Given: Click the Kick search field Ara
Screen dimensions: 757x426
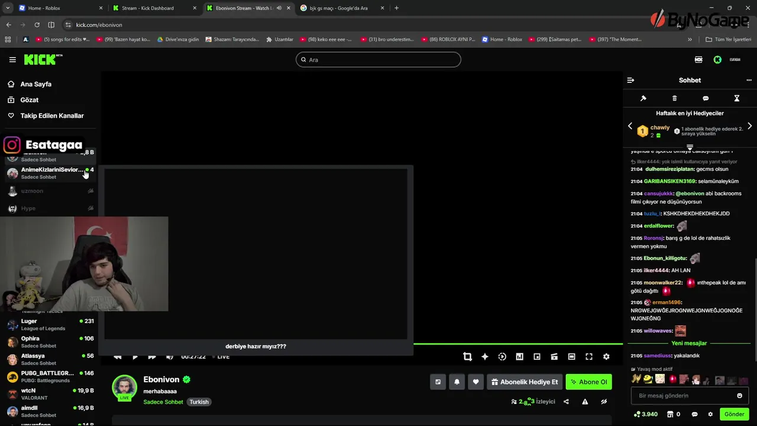Looking at the screenshot, I should pyautogui.click(x=378, y=60).
